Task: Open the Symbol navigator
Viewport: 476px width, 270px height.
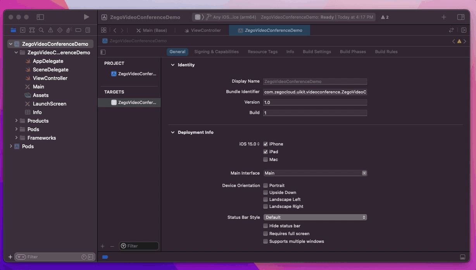Action: (32, 30)
